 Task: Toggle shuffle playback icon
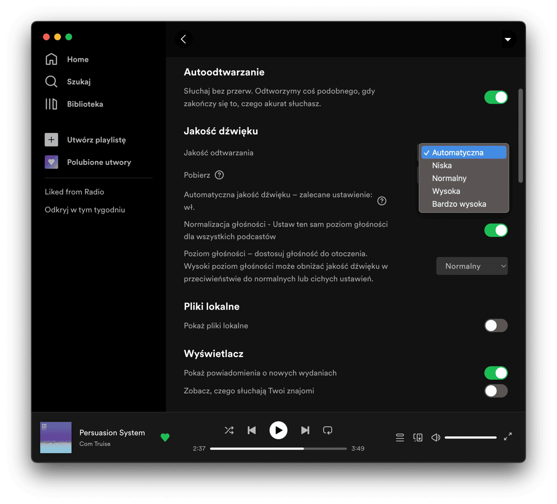click(x=229, y=430)
